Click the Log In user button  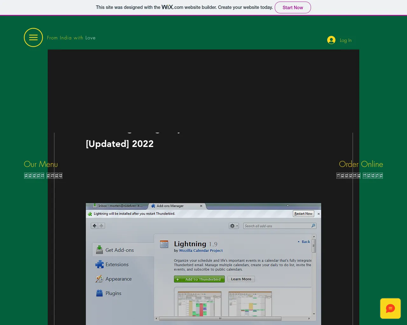click(x=339, y=40)
